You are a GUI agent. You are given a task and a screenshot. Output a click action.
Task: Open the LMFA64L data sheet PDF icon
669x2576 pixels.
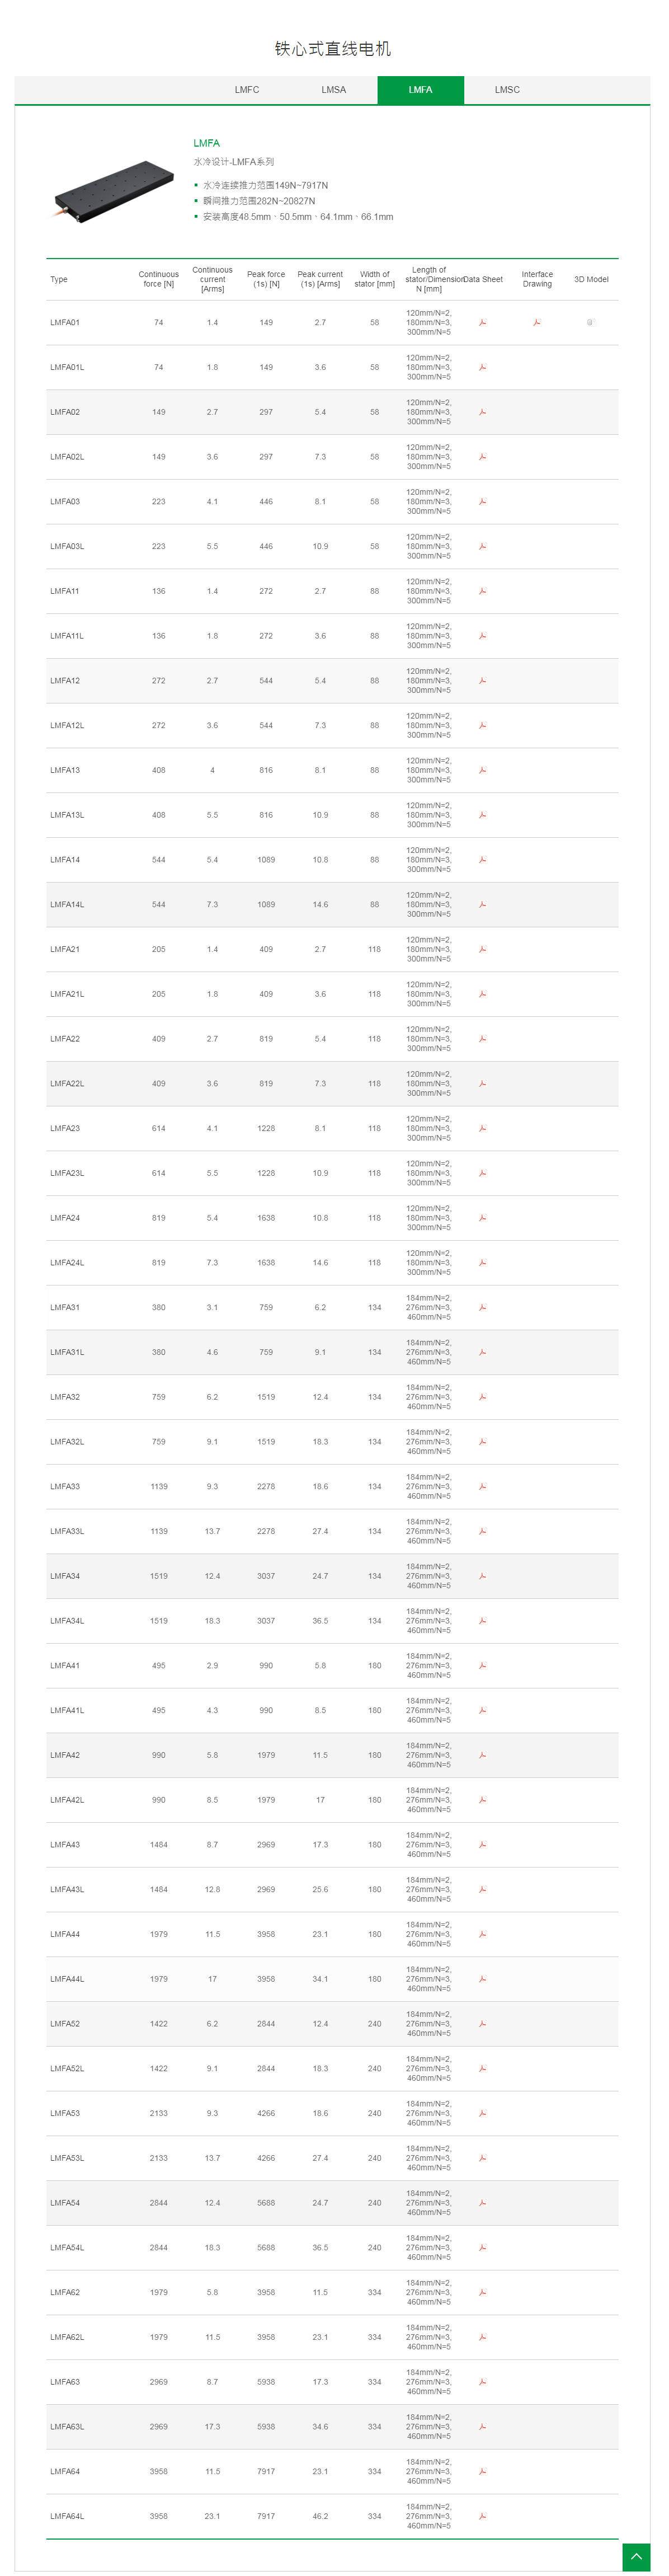tap(482, 2517)
